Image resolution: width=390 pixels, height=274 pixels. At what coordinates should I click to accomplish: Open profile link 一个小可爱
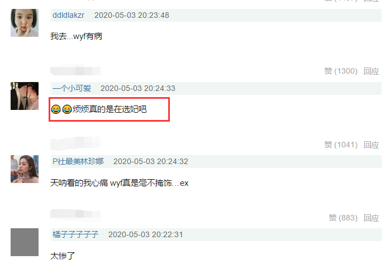(72, 88)
